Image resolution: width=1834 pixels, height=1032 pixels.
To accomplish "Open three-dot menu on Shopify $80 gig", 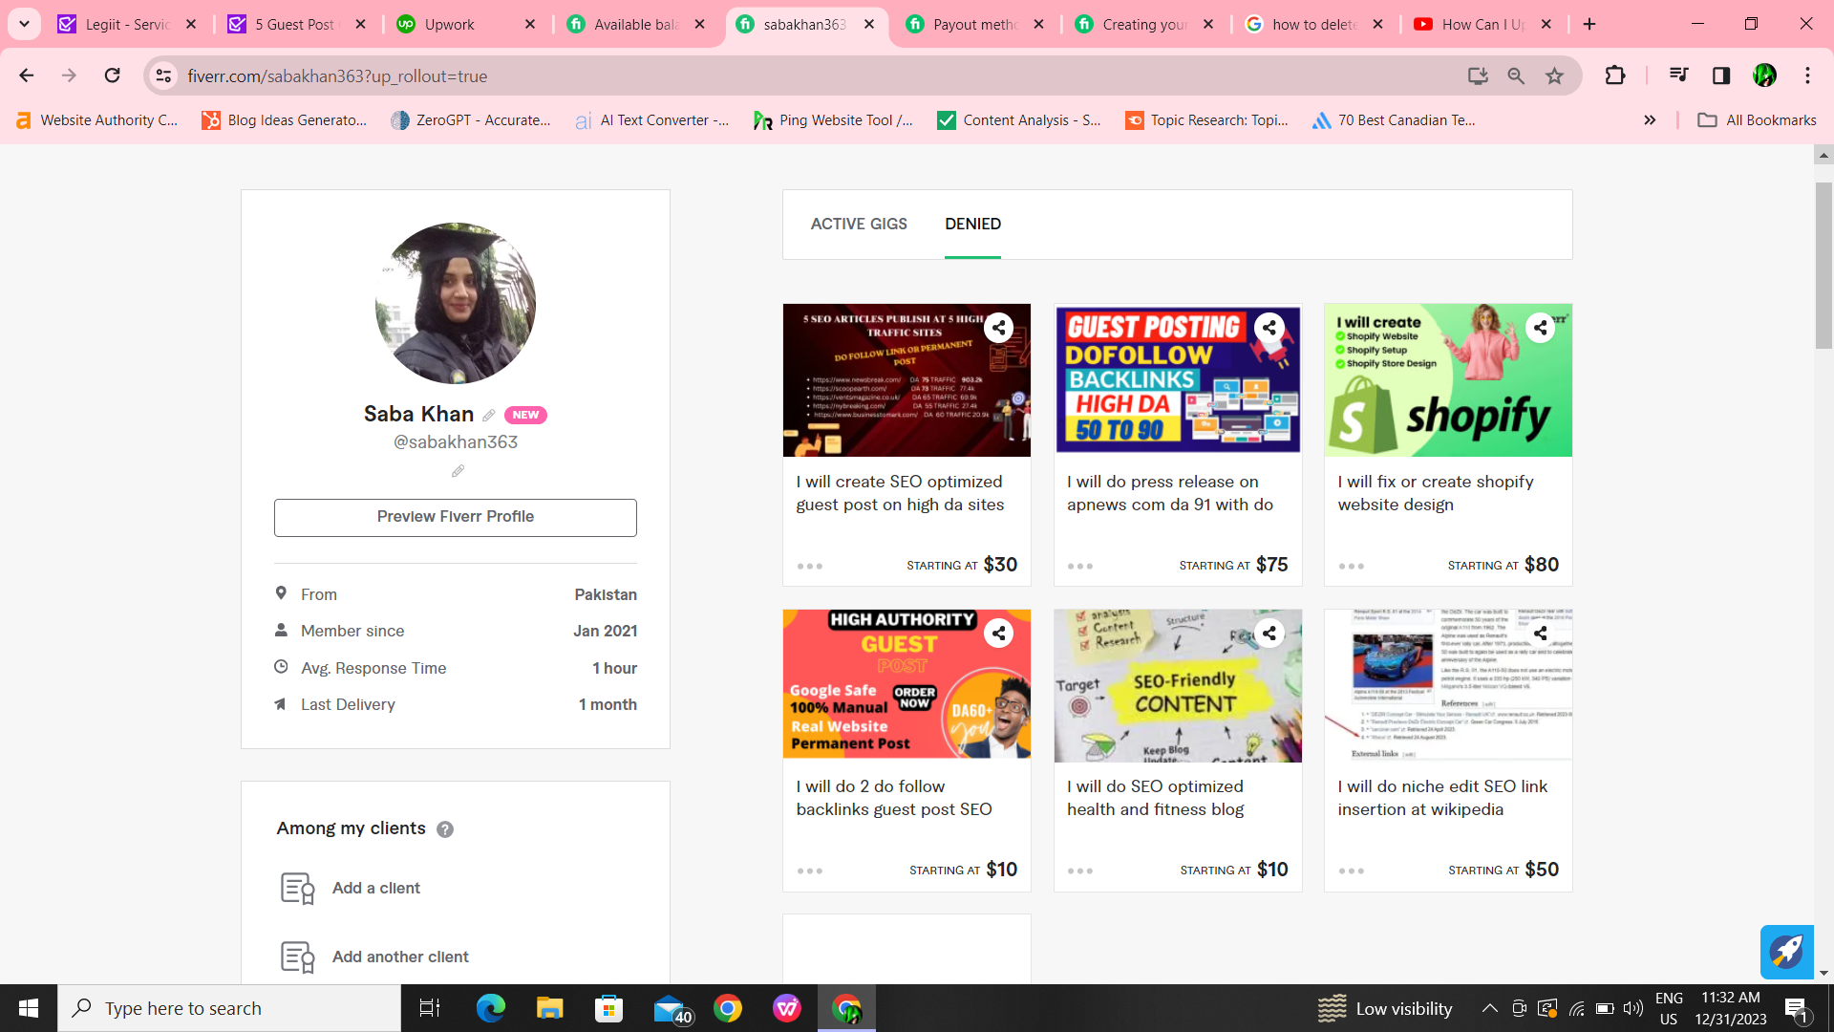I will (x=1351, y=567).
